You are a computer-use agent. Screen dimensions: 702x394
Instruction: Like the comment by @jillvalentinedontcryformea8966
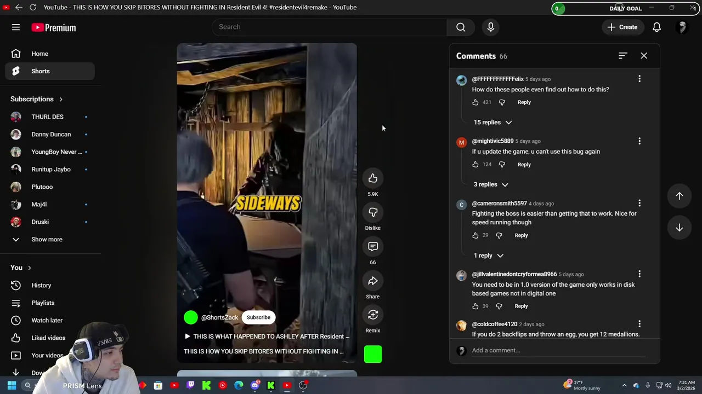coord(475,306)
